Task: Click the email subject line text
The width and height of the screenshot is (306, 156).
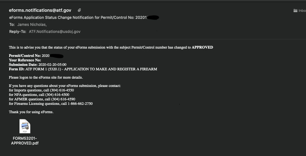Action: click(84, 18)
